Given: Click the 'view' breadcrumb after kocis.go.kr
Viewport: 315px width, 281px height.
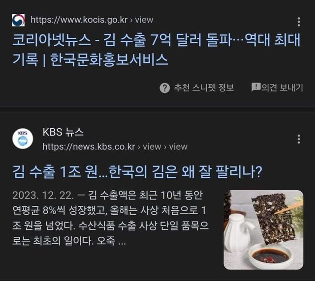Looking at the screenshot, I should click(144, 20).
